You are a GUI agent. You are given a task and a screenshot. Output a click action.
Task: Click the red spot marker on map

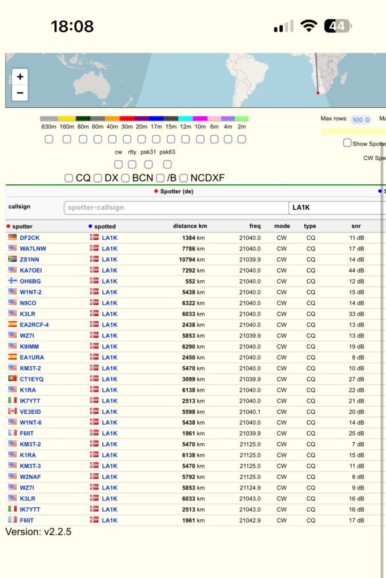click(318, 92)
